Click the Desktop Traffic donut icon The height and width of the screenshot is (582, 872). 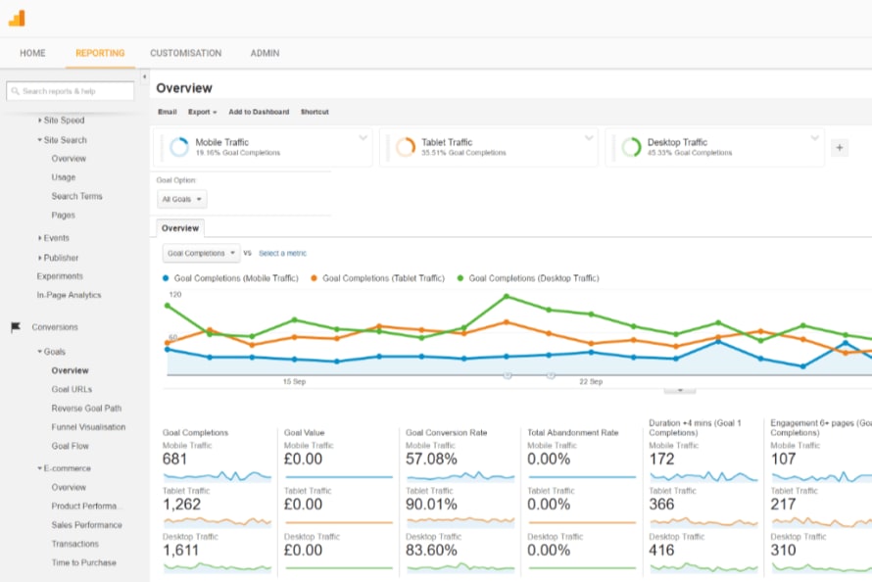631,147
